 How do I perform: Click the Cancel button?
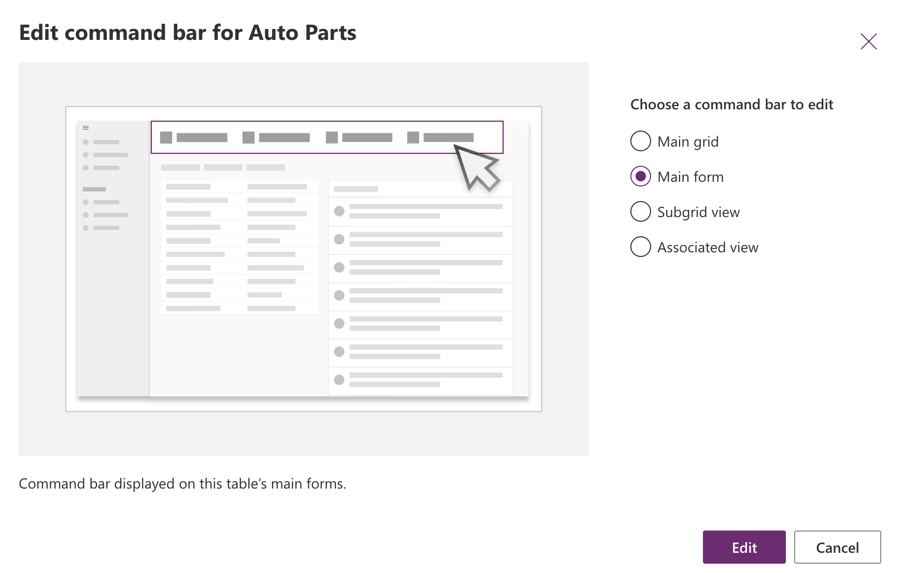tap(837, 547)
